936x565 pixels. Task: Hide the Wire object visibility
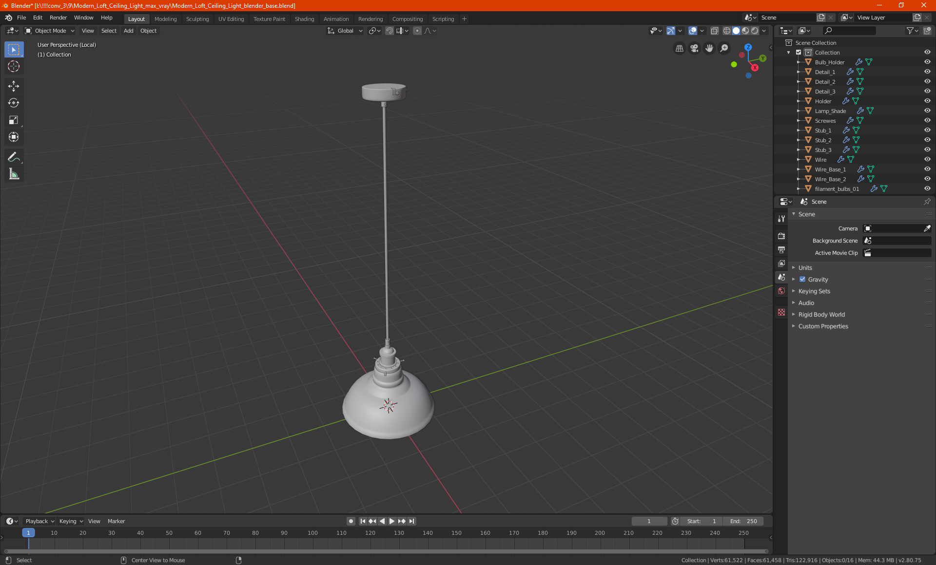927,159
